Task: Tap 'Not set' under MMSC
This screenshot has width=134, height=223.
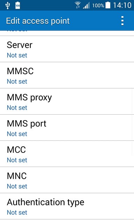Action: coord(17,82)
